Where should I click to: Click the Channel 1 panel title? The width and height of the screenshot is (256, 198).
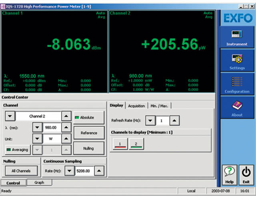click(12, 13)
